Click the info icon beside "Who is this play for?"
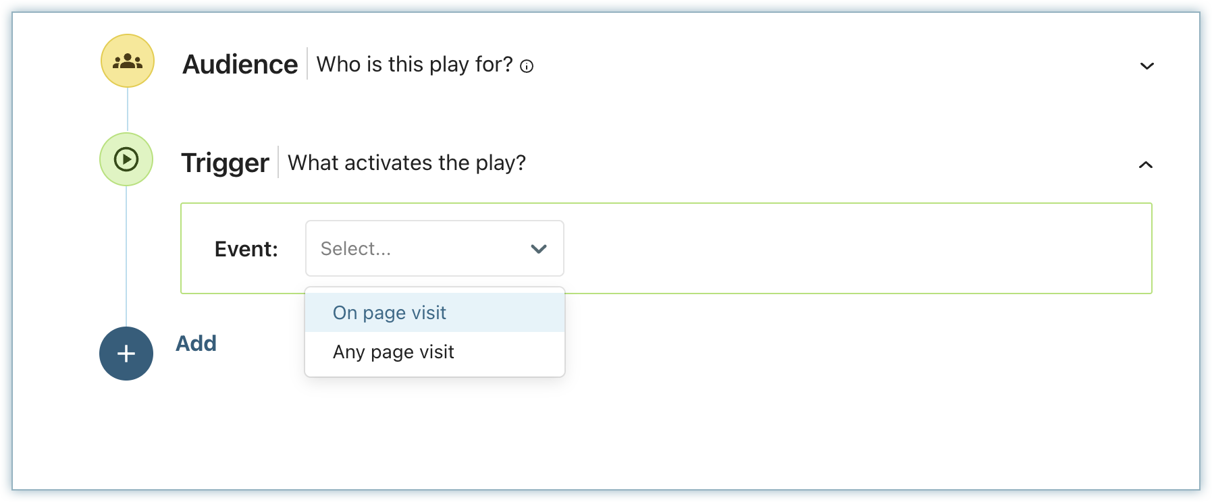Image resolution: width=1212 pixels, height=502 pixels. (x=527, y=66)
